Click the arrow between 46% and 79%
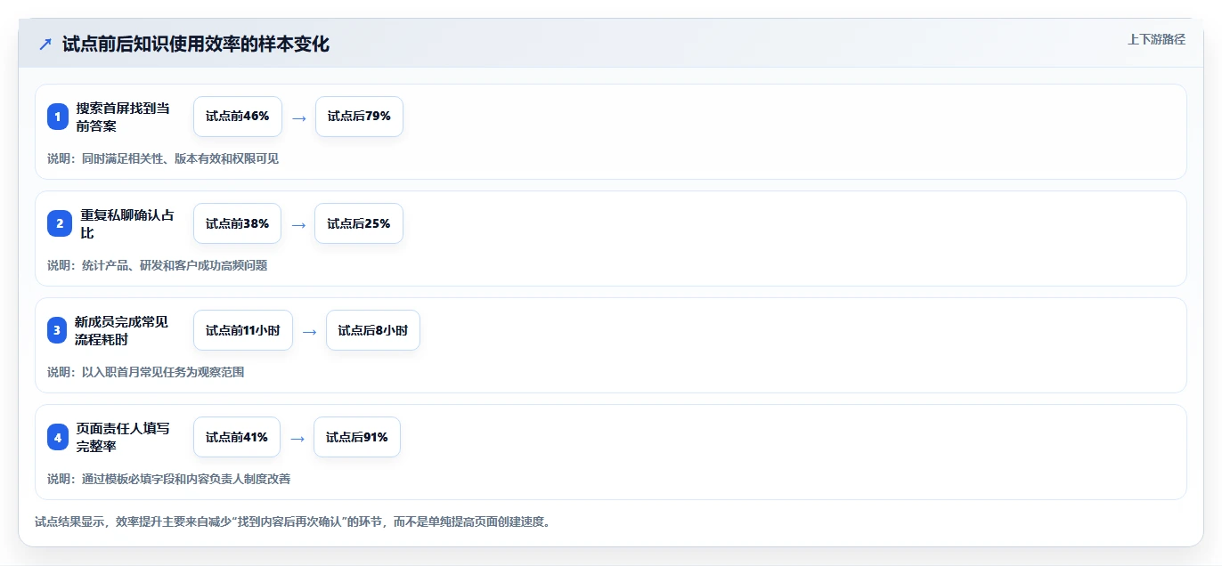 click(x=299, y=117)
